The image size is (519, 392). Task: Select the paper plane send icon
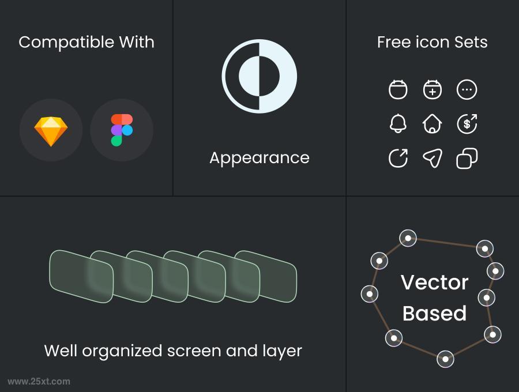point(432,158)
